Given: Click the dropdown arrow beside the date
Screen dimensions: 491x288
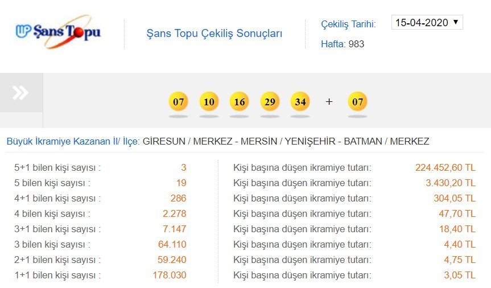Looking at the screenshot, I should click(x=456, y=22).
